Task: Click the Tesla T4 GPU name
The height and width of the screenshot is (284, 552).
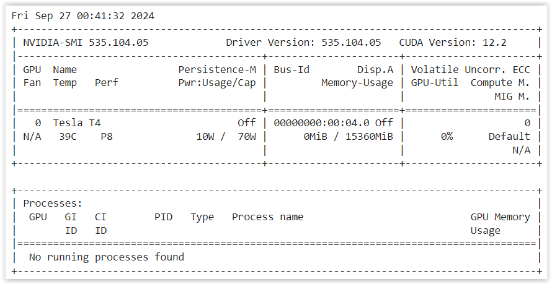Action: 77,123
